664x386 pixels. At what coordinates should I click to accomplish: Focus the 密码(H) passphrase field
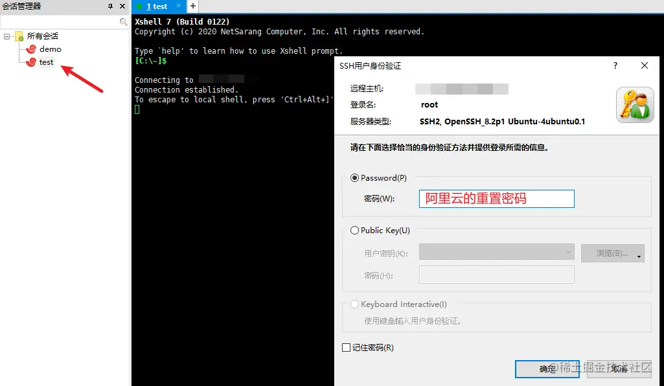[x=497, y=275]
